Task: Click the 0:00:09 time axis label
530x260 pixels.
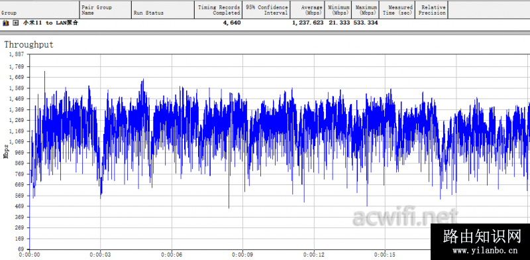Action: [242, 255]
